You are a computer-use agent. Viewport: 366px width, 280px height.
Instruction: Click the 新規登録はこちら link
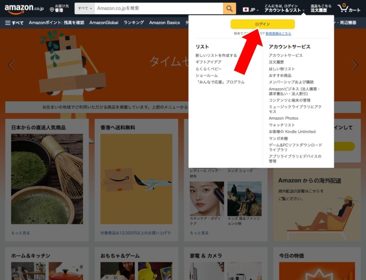278,34
